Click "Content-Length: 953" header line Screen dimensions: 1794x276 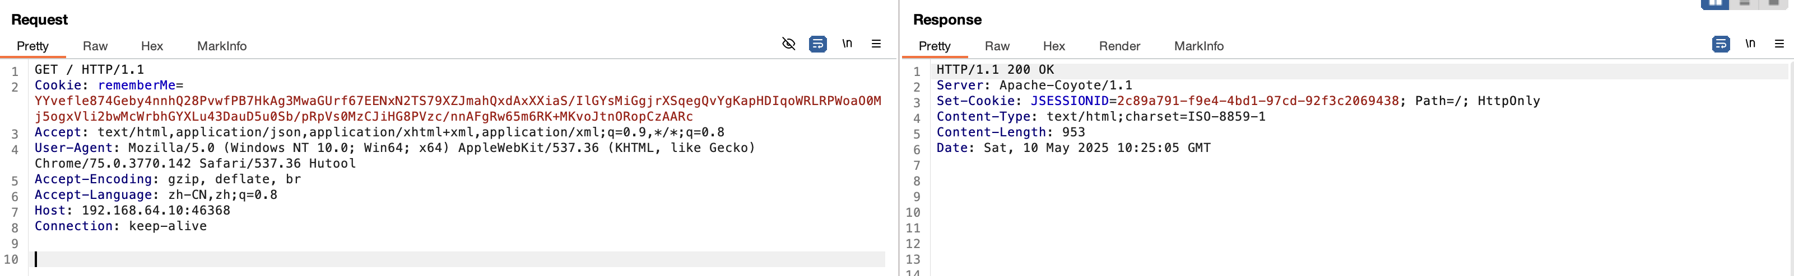coord(1011,132)
